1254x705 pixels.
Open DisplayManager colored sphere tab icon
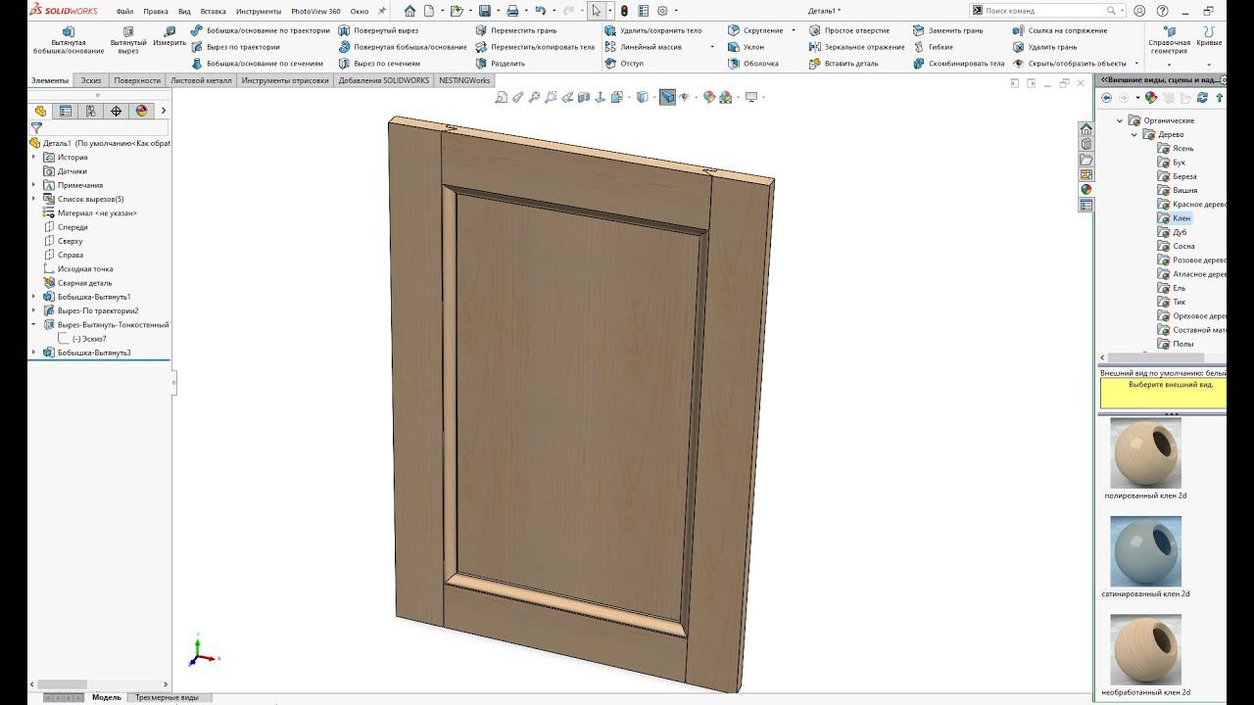pyautogui.click(x=142, y=111)
